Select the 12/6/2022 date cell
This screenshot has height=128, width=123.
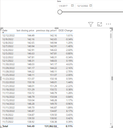(x=8, y=50)
